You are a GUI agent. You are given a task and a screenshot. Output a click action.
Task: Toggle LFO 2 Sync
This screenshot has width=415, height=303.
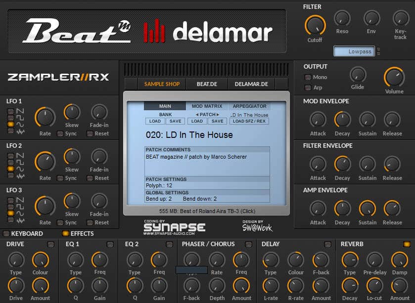pos(60,178)
